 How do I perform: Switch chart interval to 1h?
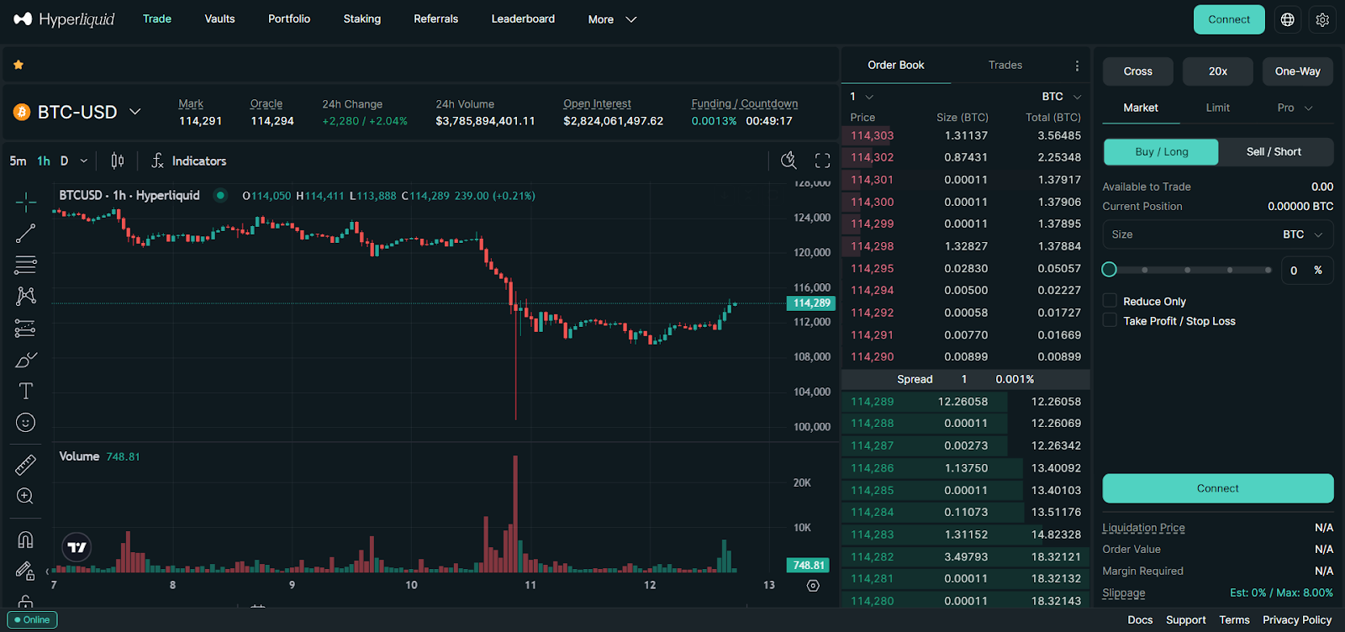44,161
